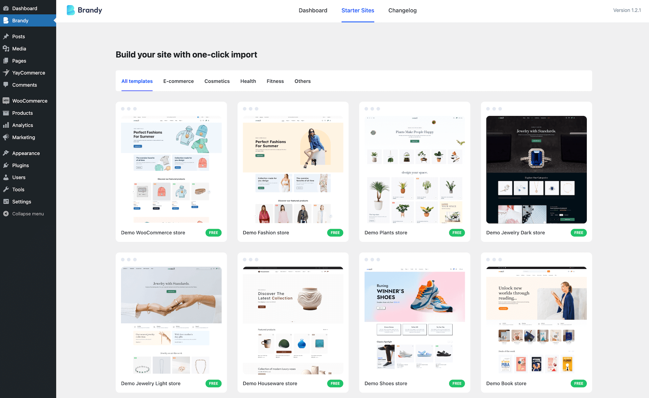The width and height of the screenshot is (649, 398).
Task: Click the Appearance icon in sidebar
Action: (6, 153)
